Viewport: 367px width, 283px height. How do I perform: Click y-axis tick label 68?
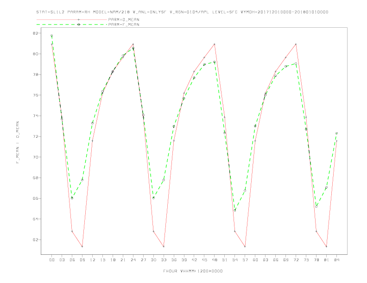(x=35, y=178)
